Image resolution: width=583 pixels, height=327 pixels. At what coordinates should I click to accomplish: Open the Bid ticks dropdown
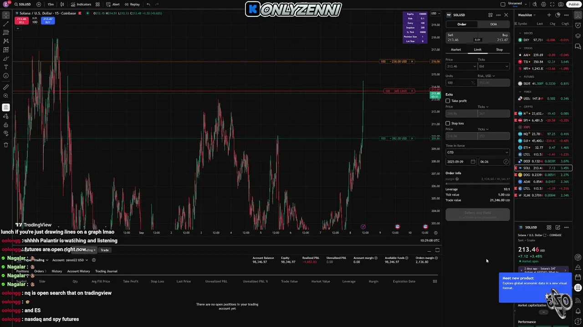493,66
